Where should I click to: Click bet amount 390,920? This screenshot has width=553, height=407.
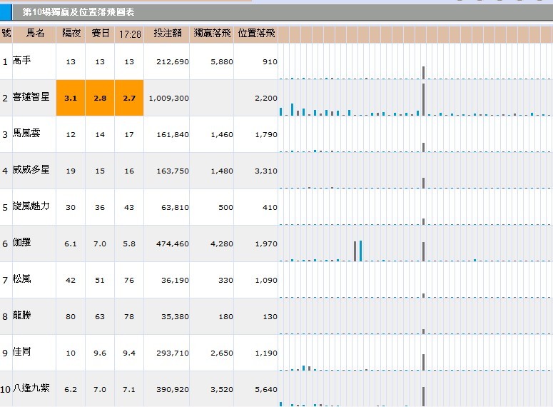point(173,389)
